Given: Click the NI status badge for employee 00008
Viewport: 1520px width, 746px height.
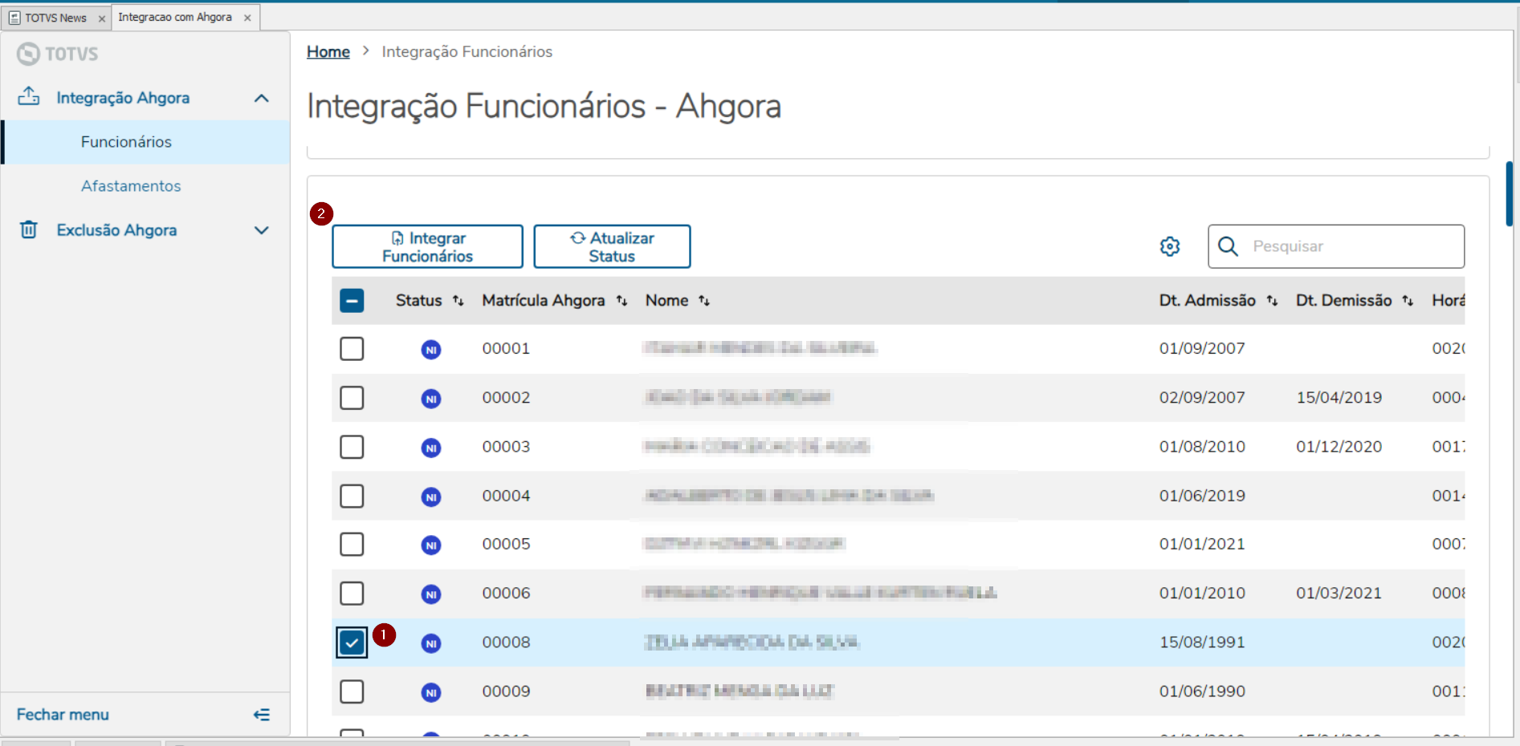Looking at the screenshot, I should tap(431, 643).
